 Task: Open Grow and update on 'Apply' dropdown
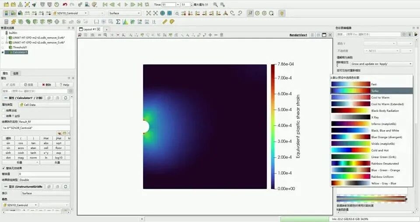(x=381, y=64)
